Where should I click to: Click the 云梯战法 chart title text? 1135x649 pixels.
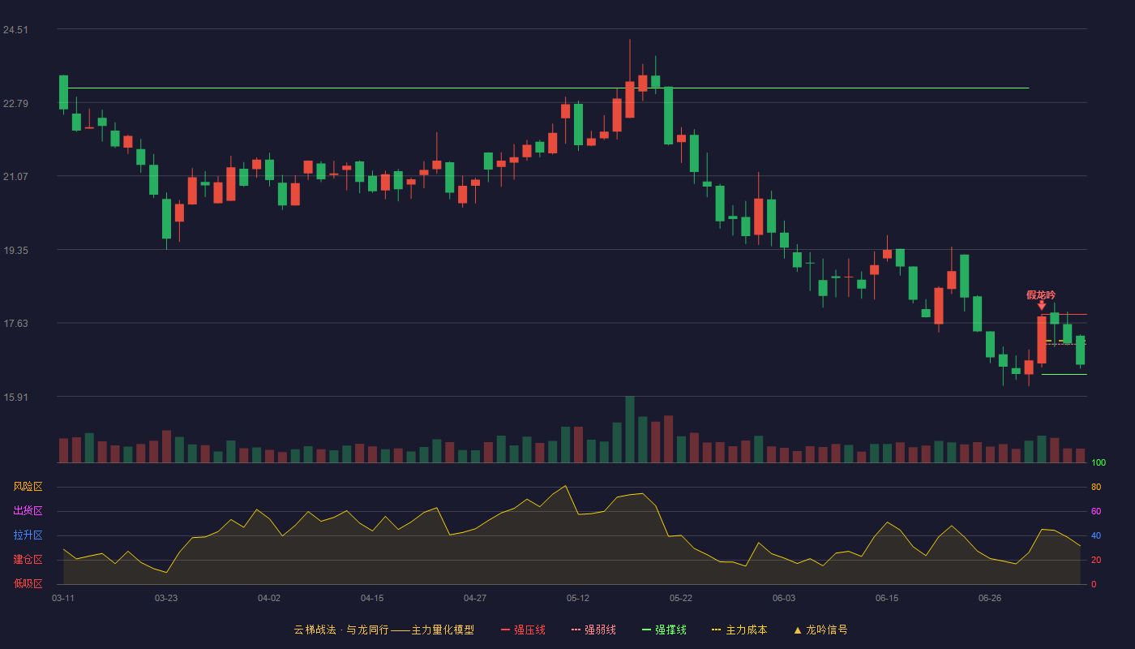315,630
